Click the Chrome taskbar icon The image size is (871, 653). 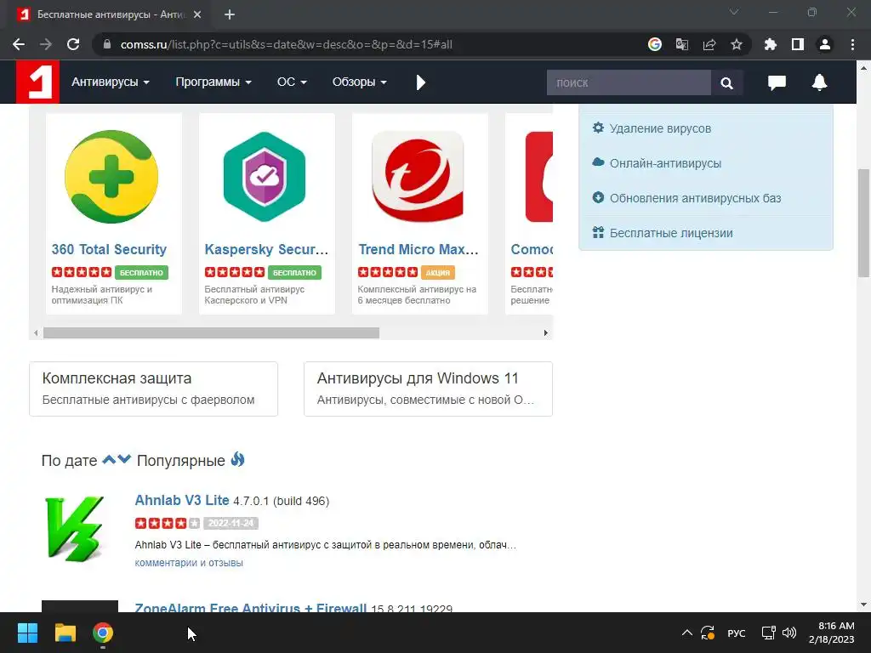pyautogui.click(x=103, y=633)
